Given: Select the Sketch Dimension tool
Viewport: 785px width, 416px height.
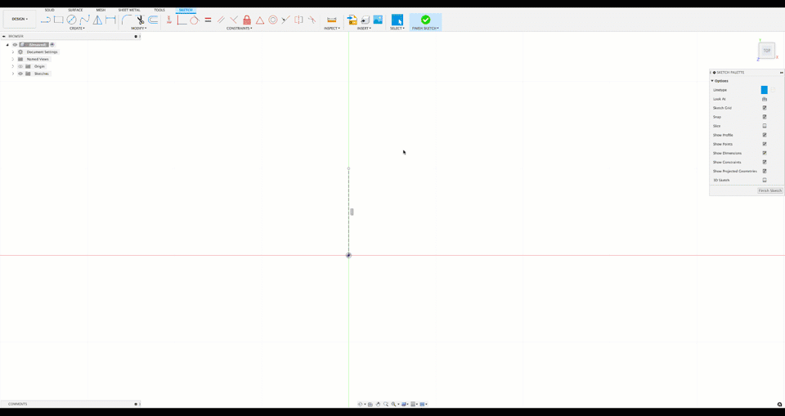Looking at the screenshot, I should (110, 20).
